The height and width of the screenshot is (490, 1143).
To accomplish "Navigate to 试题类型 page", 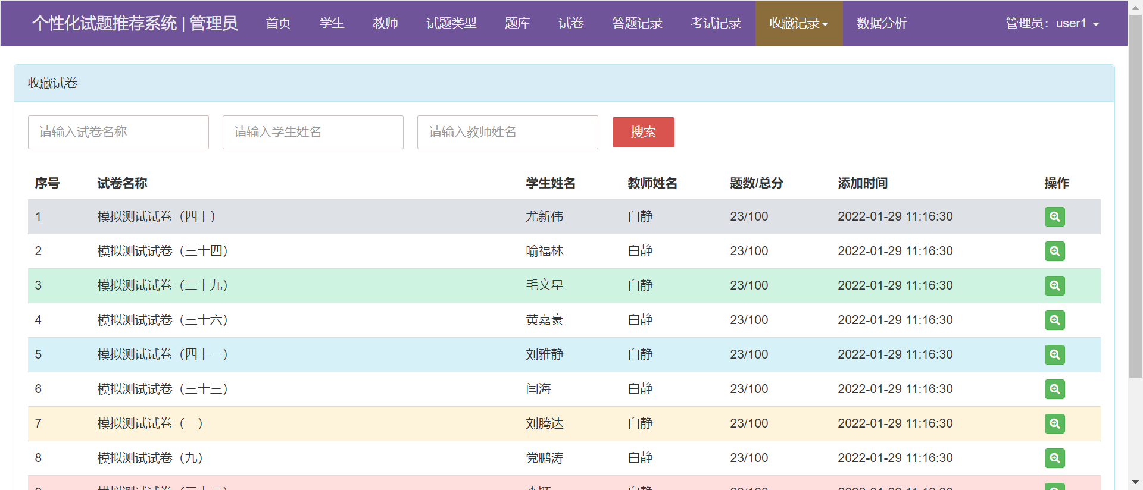I will tap(451, 23).
